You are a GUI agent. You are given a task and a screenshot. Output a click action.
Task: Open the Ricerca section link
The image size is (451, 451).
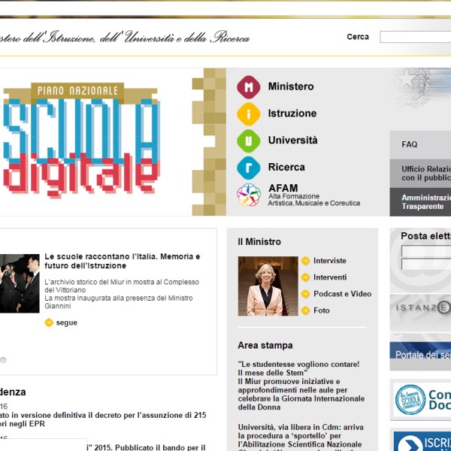[x=286, y=167]
